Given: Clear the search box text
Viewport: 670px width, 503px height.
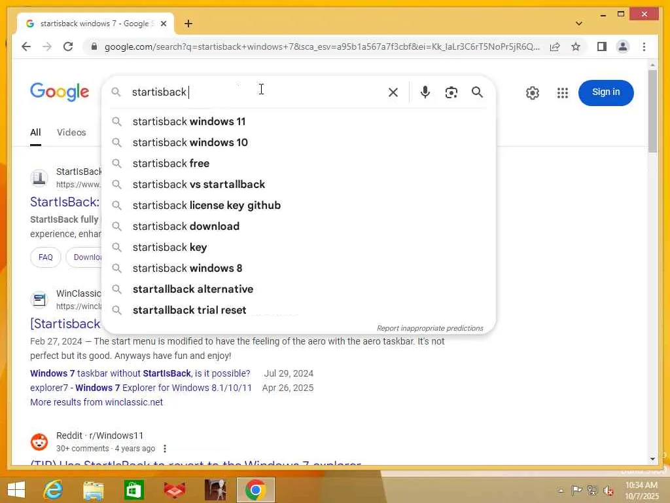Looking at the screenshot, I should tap(393, 92).
